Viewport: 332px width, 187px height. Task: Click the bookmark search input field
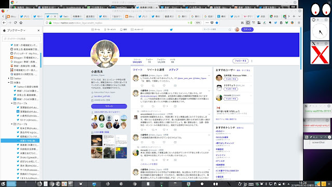click(21, 38)
